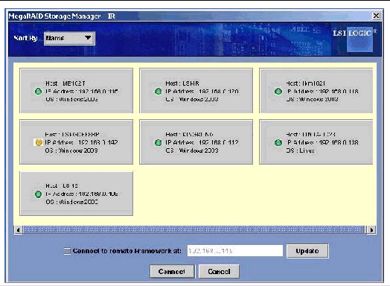Click status icon of host 192.168.0.112

click(159, 142)
